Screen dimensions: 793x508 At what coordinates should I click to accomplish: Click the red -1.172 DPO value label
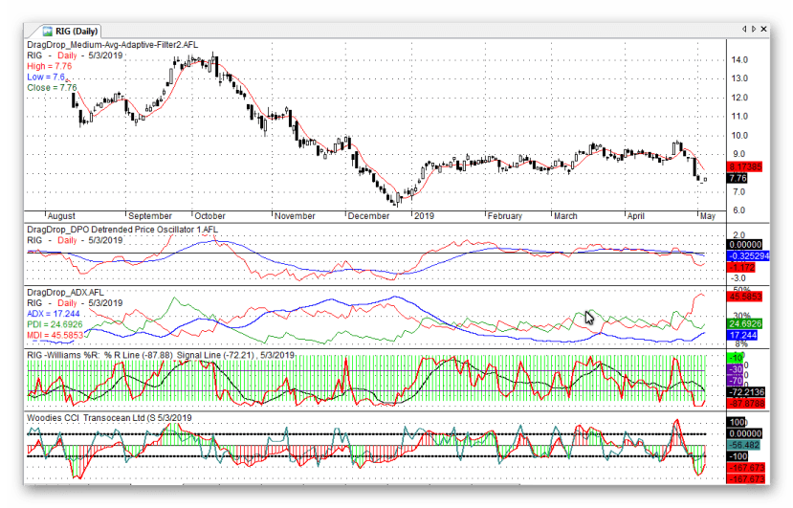pyautogui.click(x=741, y=267)
